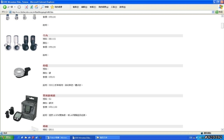Click the wireless computer product image
Viewport: 224px width, 140px height.
21,108
